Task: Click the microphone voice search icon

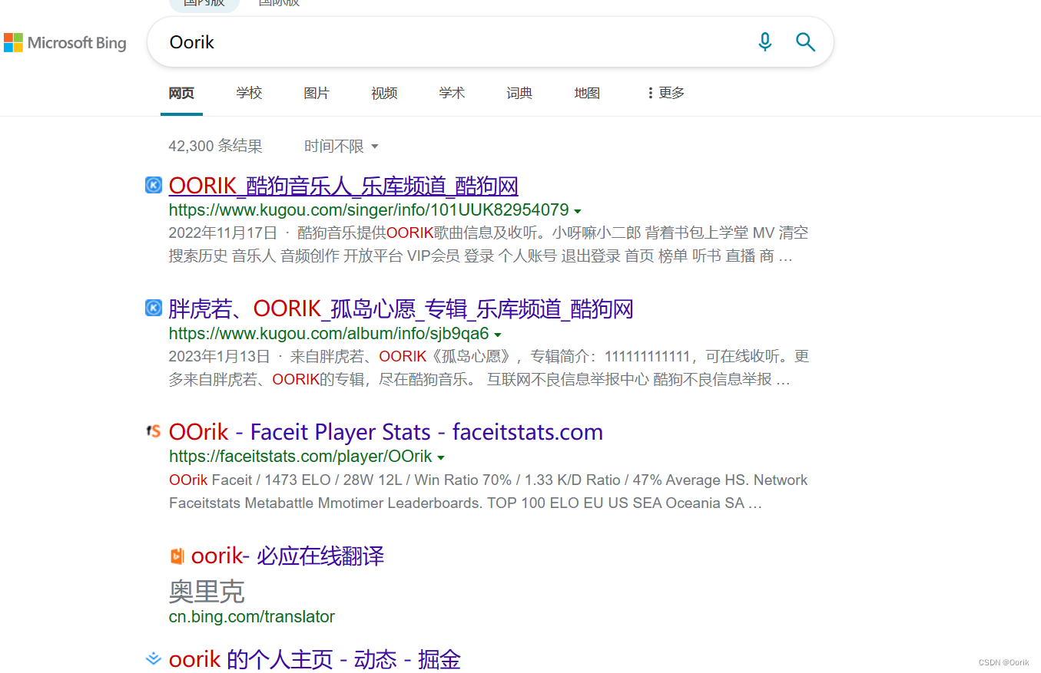Action: pyautogui.click(x=764, y=41)
